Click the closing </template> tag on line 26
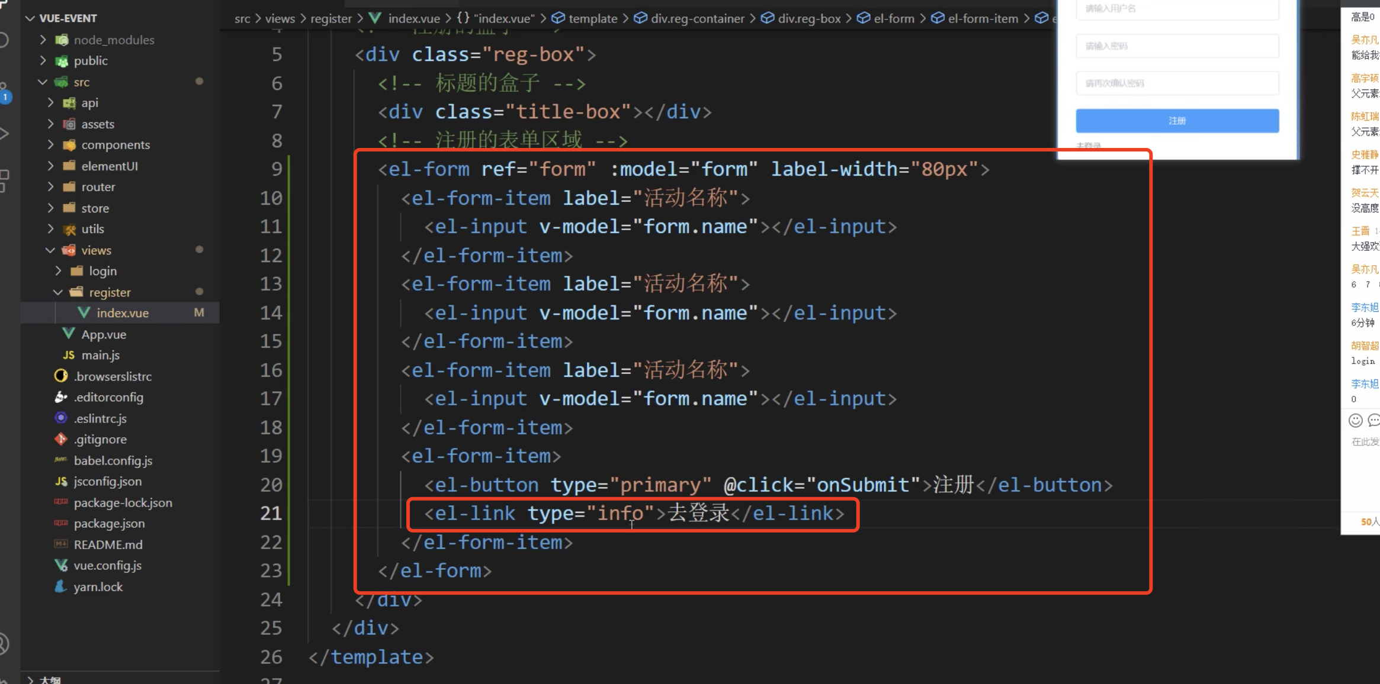 point(371,657)
